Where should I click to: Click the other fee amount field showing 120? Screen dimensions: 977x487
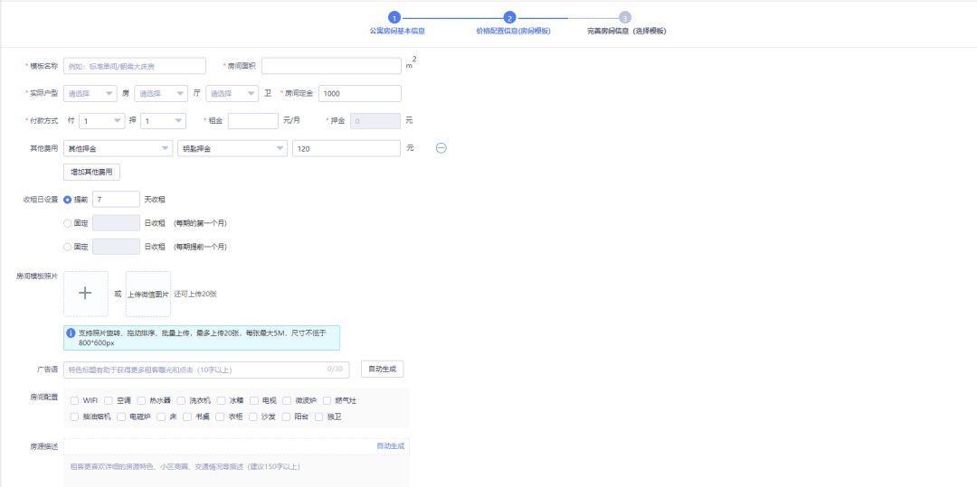[346, 148]
